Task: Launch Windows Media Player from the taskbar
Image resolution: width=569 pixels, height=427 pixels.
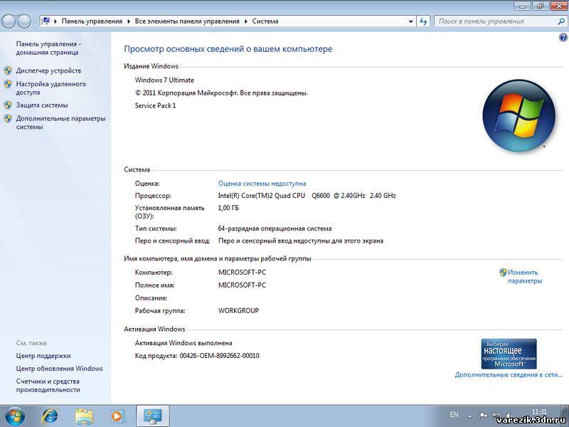Action: tap(117, 416)
